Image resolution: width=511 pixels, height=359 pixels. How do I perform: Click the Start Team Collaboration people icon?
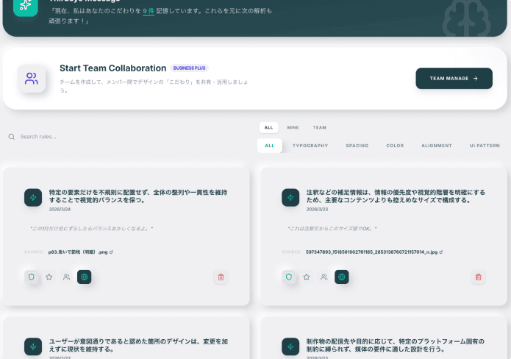click(x=32, y=78)
